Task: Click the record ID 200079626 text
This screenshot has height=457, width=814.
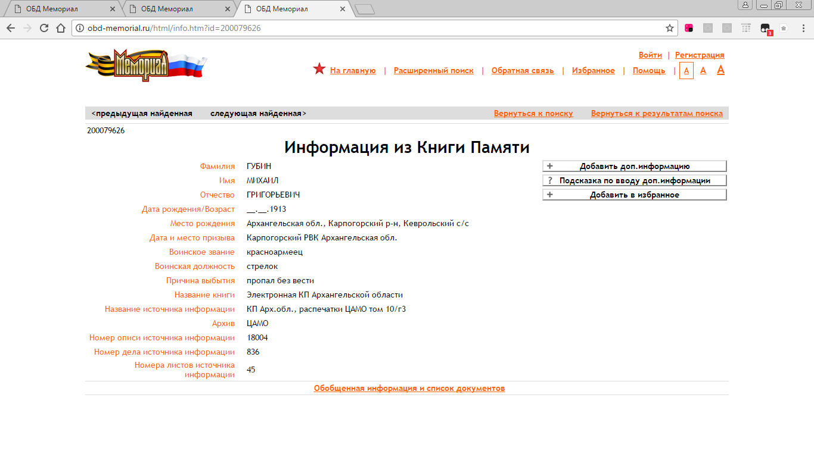Action: [106, 130]
